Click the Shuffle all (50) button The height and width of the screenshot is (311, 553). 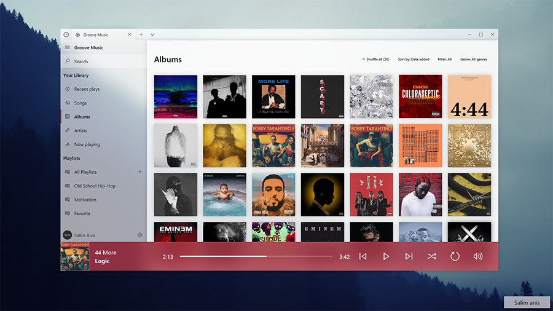pos(375,59)
